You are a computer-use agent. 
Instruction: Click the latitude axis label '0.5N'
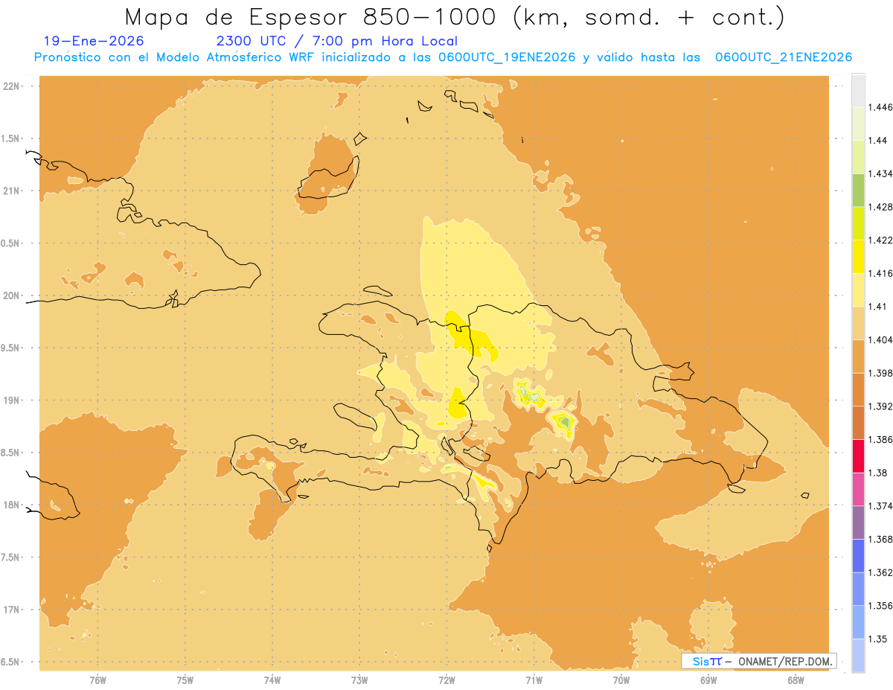10,243
